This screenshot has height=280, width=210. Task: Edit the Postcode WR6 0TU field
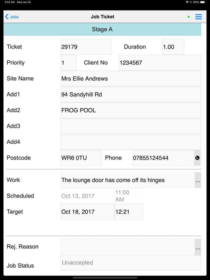(x=81, y=158)
